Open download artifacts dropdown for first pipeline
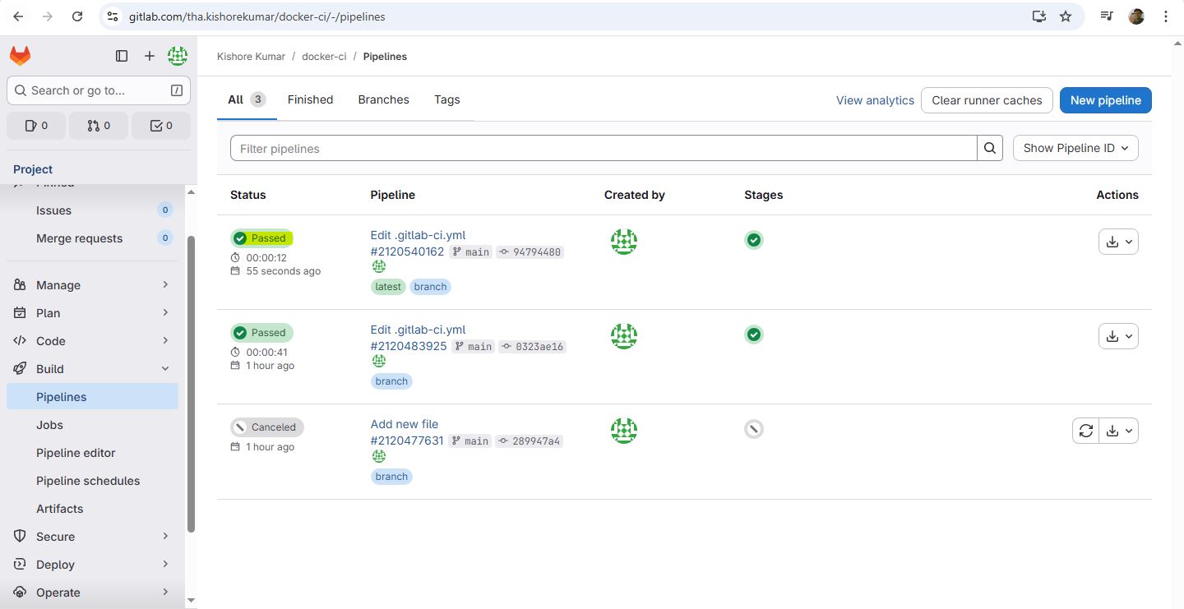Image resolution: width=1184 pixels, height=609 pixels. [1118, 242]
